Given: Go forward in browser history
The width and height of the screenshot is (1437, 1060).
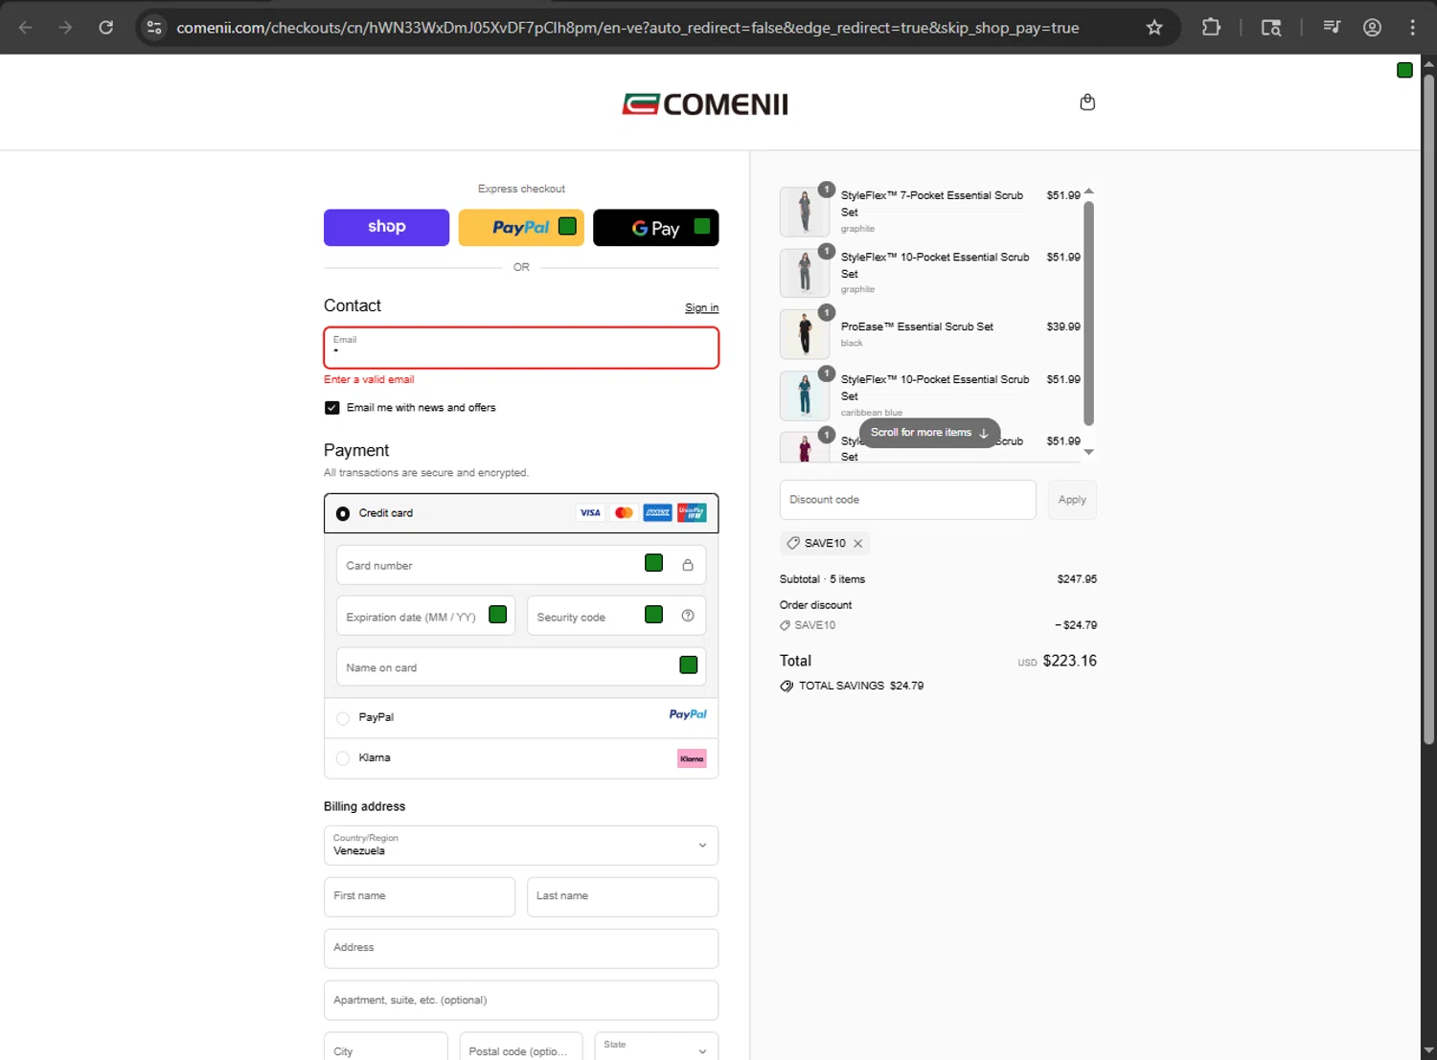Looking at the screenshot, I should 65,28.
